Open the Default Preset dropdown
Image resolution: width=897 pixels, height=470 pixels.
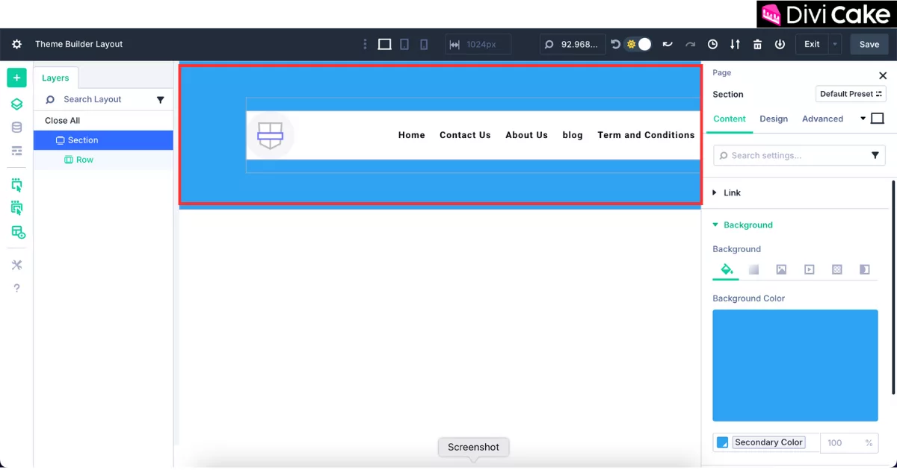coord(851,94)
